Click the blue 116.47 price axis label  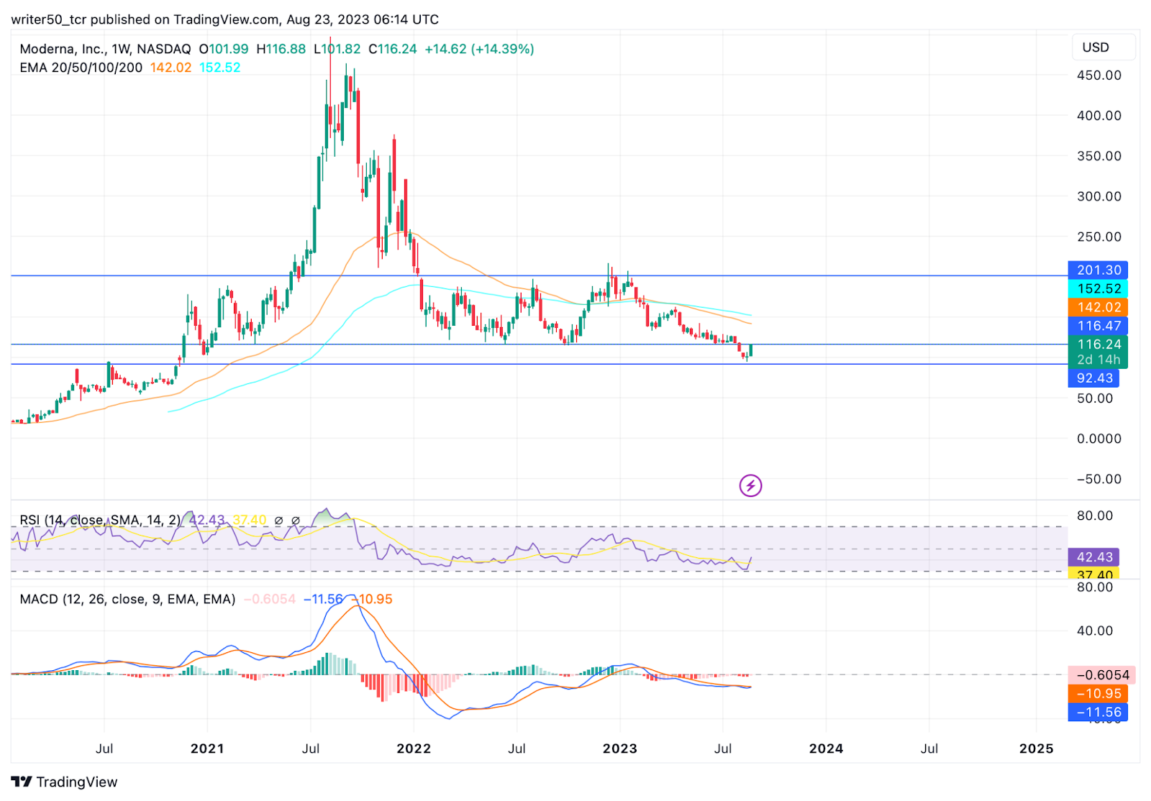point(1098,326)
